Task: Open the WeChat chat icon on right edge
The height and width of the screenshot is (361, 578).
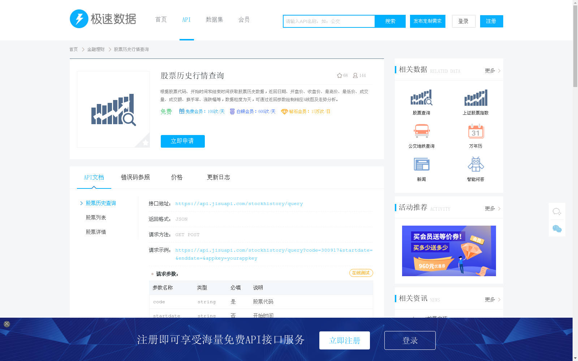Action: point(557,228)
